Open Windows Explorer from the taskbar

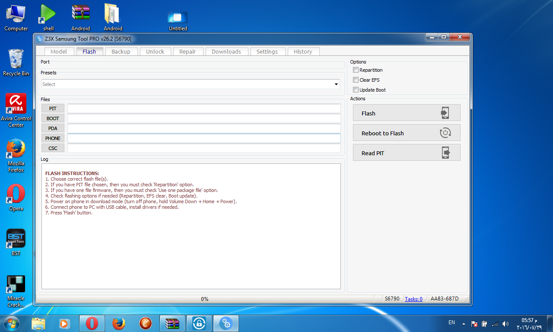coord(38,323)
